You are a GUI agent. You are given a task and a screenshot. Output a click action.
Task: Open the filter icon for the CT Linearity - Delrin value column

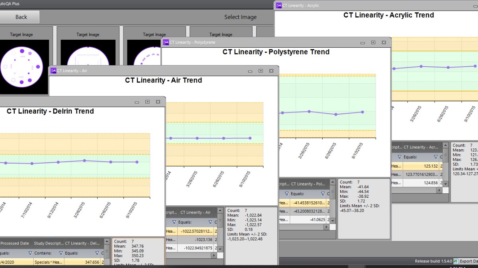click(97, 253)
